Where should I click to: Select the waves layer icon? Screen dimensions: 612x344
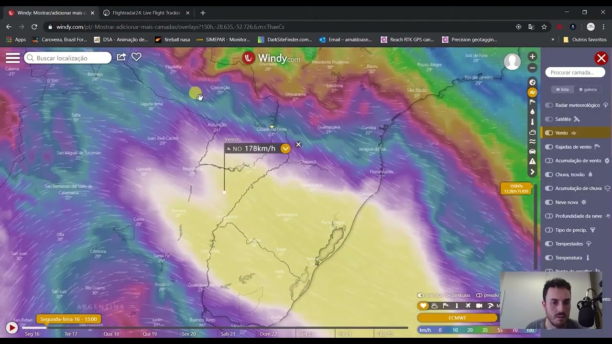(x=532, y=141)
